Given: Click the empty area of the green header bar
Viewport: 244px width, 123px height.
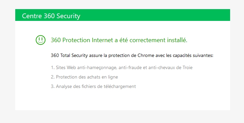Looking at the screenshot, I should pyautogui.click(x=156, y=15).
